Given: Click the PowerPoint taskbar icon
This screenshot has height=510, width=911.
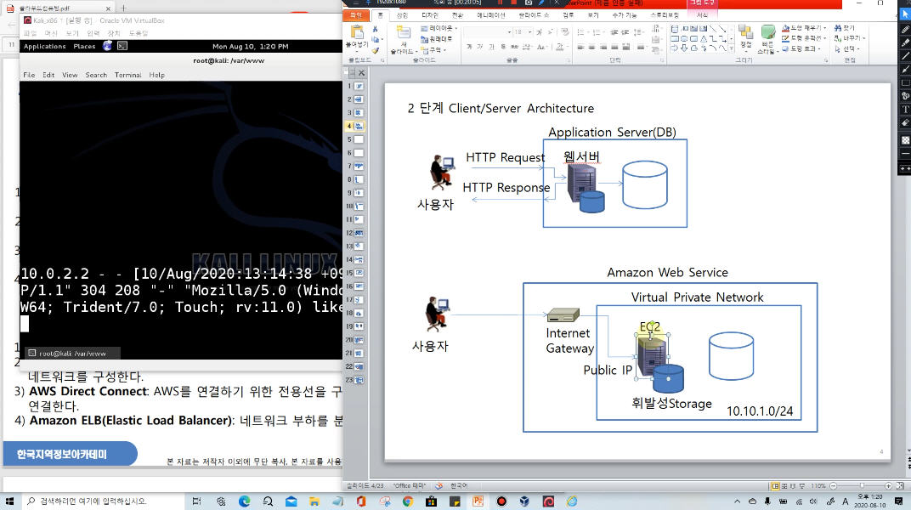Looking at the screenshot, I should pos(478,501).
